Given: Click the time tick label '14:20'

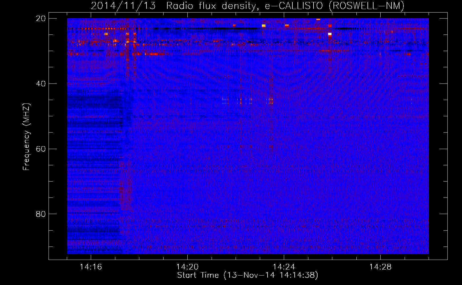Looking at the screenshot, I should click(x=187, y=267).
